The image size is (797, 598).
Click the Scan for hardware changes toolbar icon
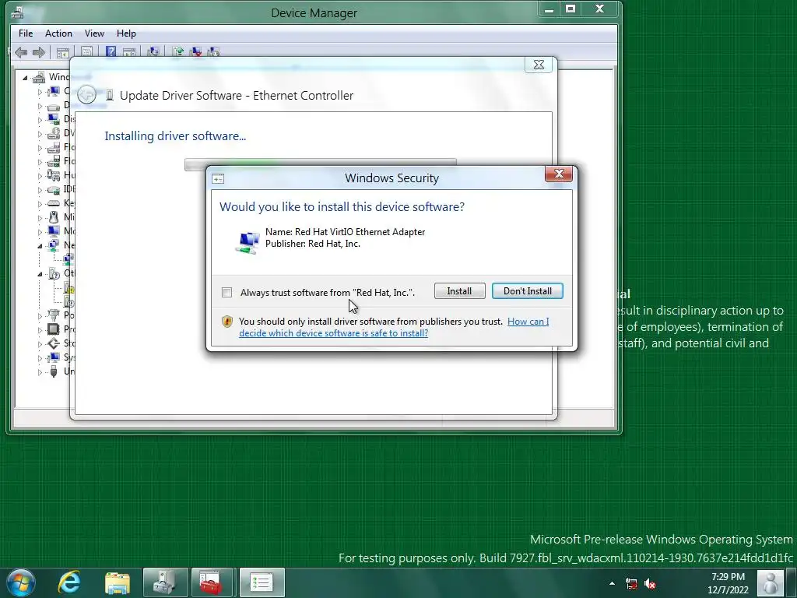[153, 52]
